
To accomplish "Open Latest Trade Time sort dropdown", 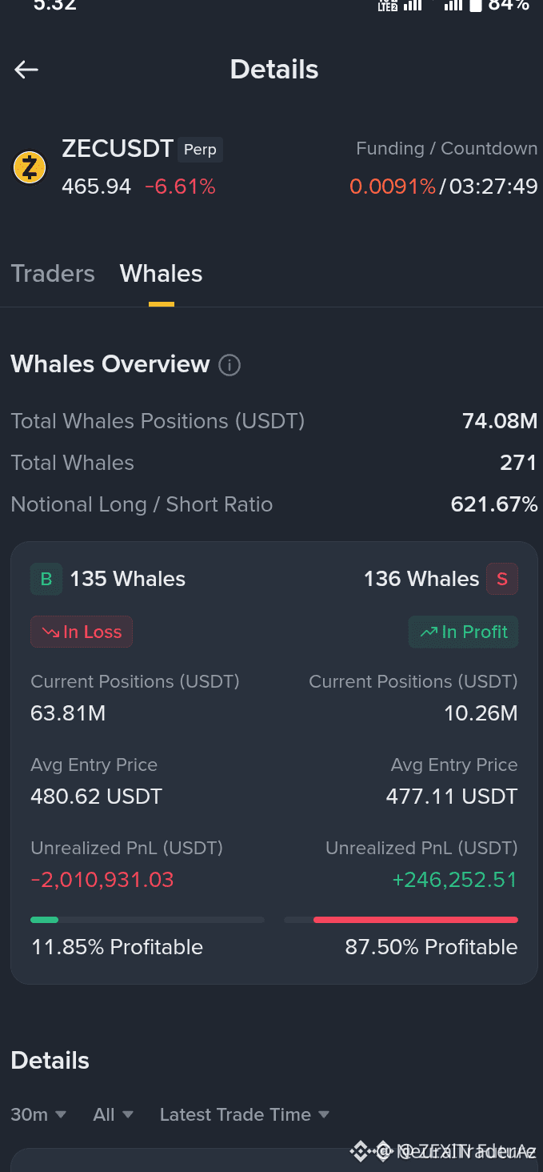I will pyautogui.click(x=245, y=1114).
